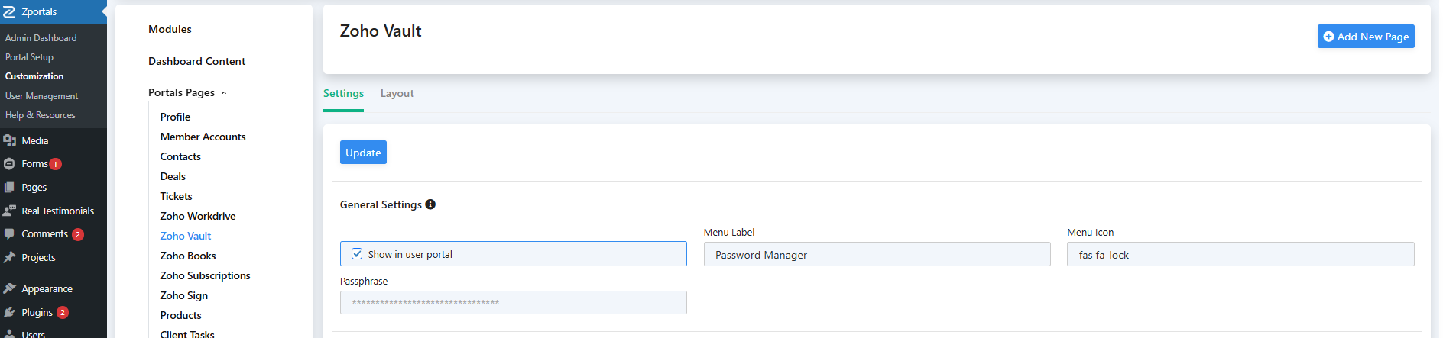Image resolution: width=1443 pixels, height=338 pixels.
Task: Click the Pages sidebar icon
Action: [9, 188]
